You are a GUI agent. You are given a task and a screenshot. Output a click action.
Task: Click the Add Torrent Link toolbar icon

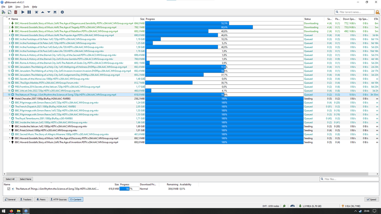point(3,12)
